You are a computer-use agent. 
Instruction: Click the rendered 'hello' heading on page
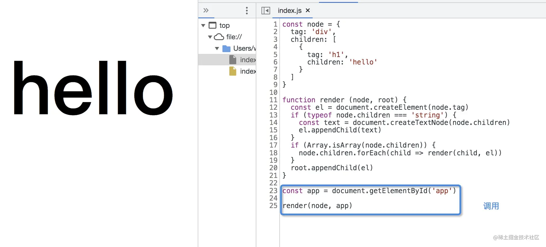93,88
